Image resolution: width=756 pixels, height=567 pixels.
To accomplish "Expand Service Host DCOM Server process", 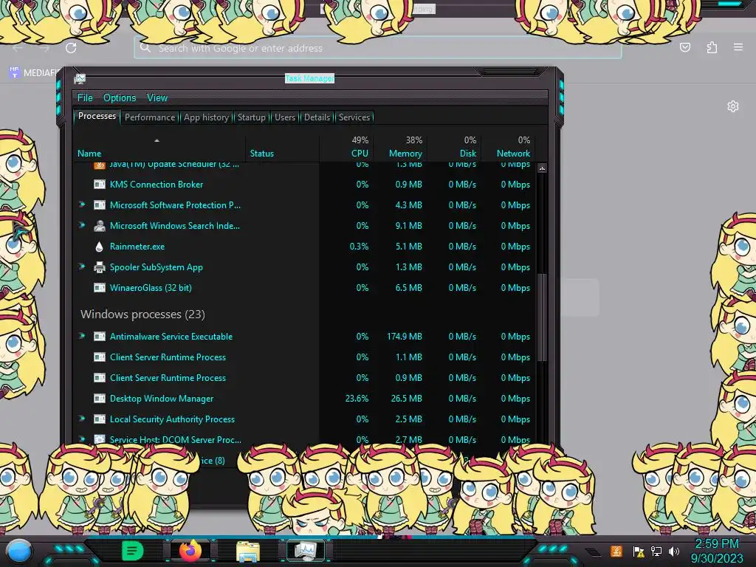I will (x=82, y=439).
